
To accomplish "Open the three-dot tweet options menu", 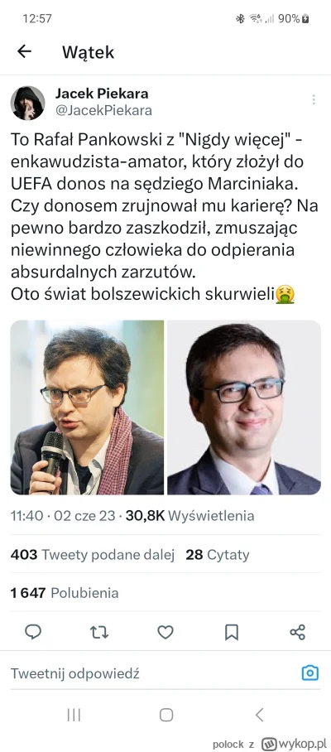I will click(314, 99).
